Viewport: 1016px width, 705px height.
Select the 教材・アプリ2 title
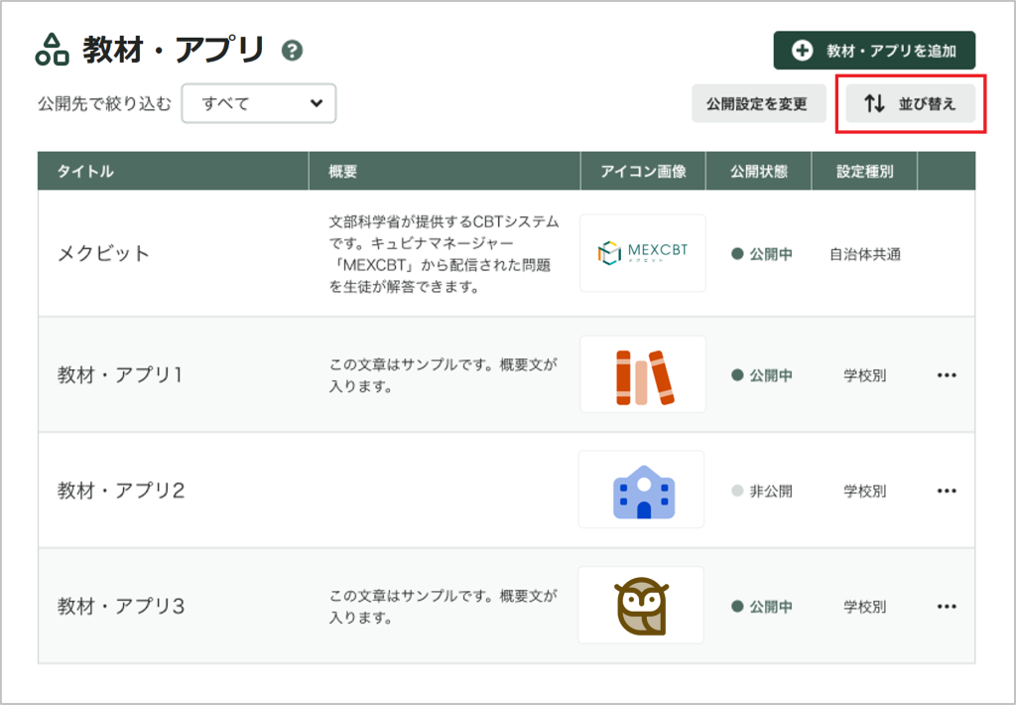[121, 491]
